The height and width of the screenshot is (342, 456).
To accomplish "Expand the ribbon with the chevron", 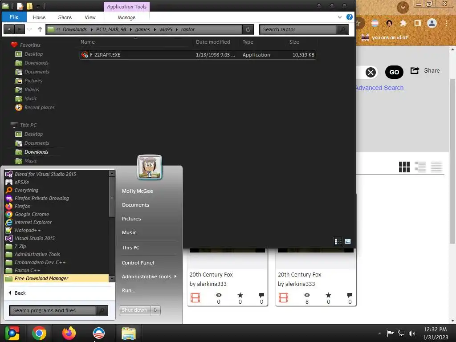I will [339, 17].
